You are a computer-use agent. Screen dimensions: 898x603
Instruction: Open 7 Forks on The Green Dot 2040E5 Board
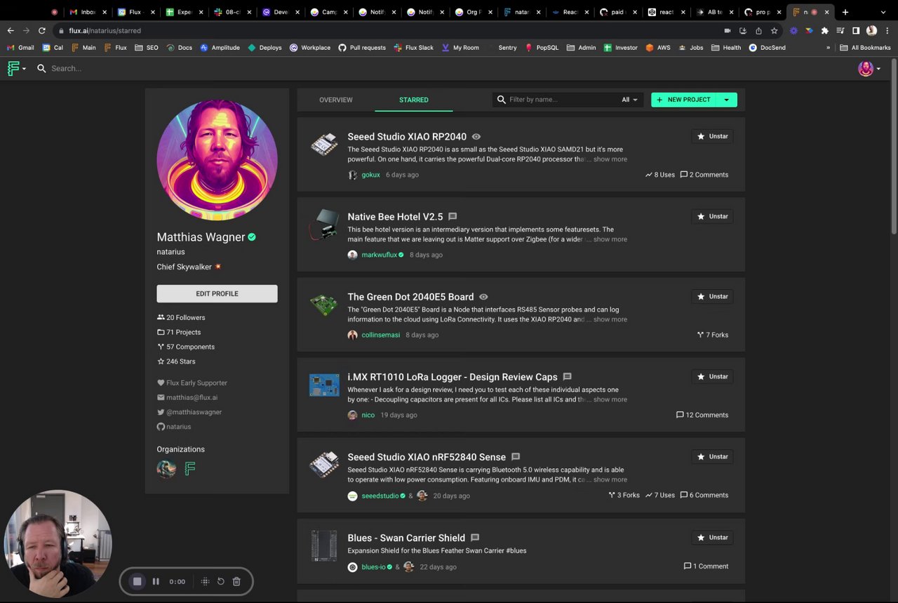click(x=712, y=335)
